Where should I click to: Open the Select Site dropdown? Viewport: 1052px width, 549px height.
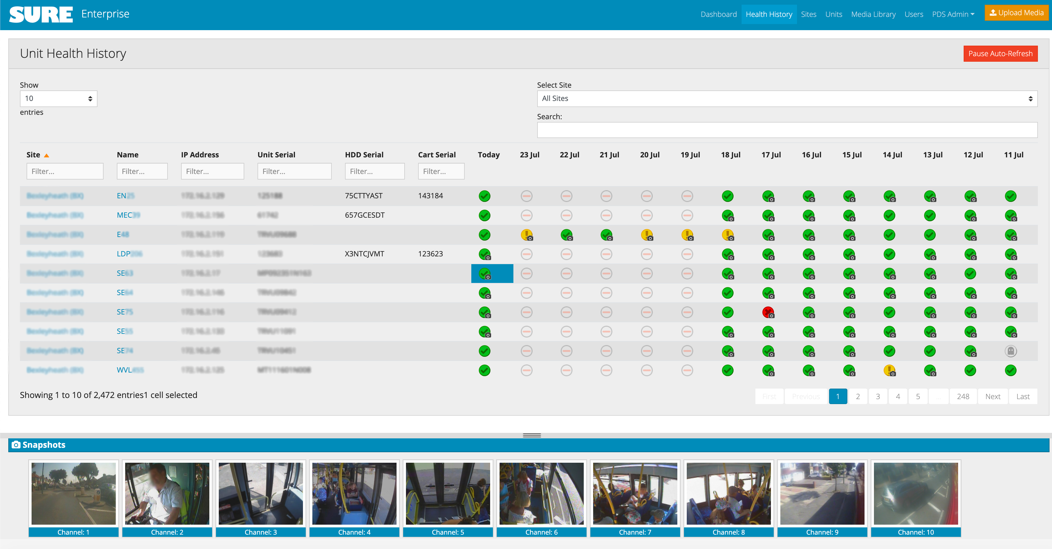787,98
